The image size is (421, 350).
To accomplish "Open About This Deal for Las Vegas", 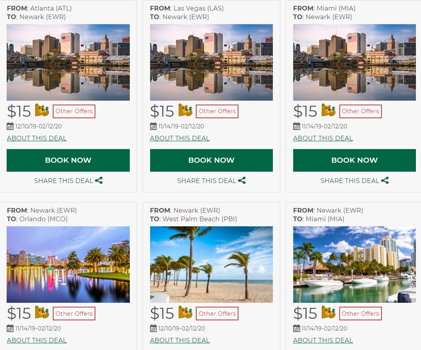I will tap(180, 138).
